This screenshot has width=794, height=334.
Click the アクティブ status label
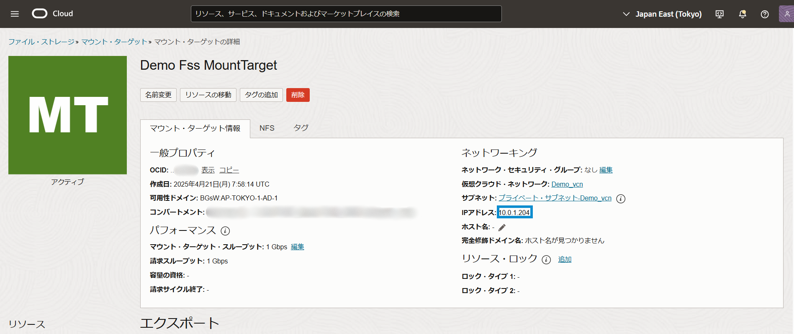[x=67, y=182]
